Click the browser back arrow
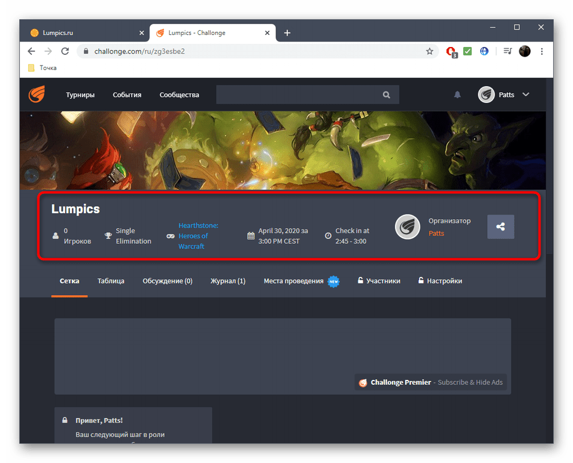This screenshot has width=573, height=463. 31,51
